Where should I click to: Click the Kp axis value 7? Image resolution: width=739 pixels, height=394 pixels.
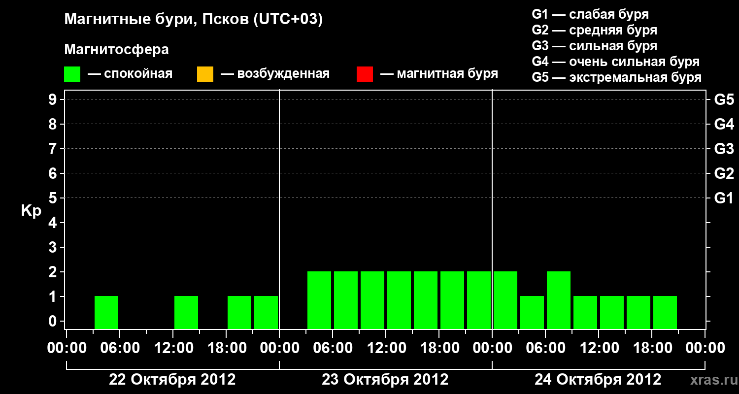54,149
